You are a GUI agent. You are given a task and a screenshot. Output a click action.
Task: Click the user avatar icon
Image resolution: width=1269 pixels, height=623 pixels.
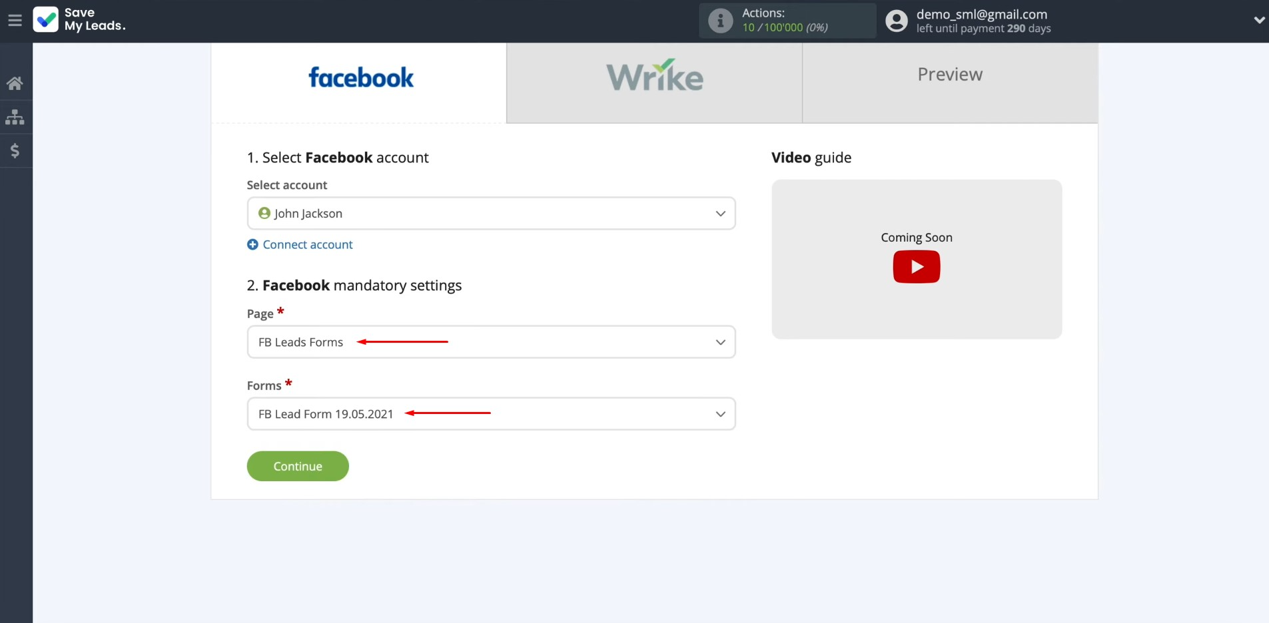pyautogui.click(x=897, y=21)
